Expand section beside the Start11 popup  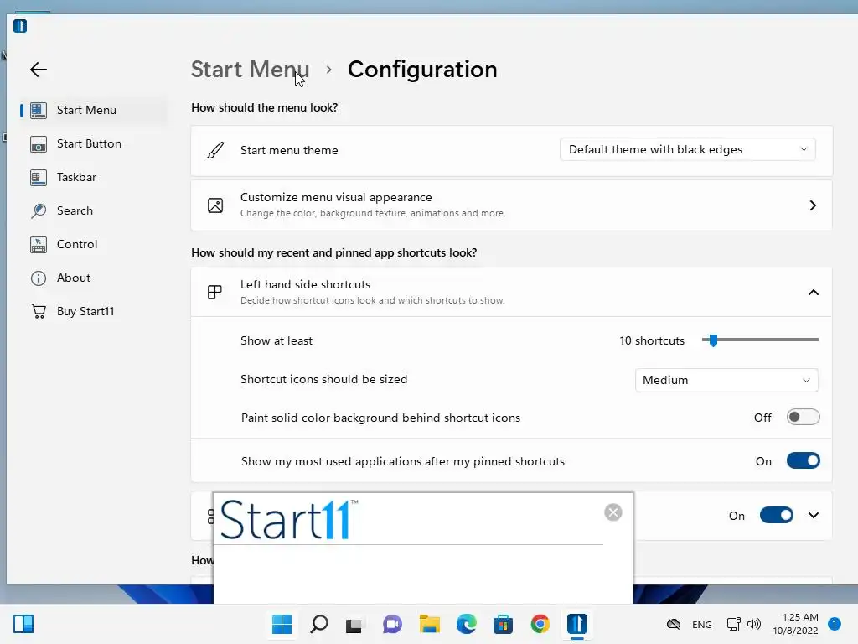click(x=814, y=516)
